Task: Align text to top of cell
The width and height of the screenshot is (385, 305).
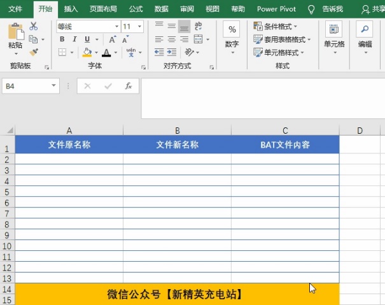Action: coord(159,25)
